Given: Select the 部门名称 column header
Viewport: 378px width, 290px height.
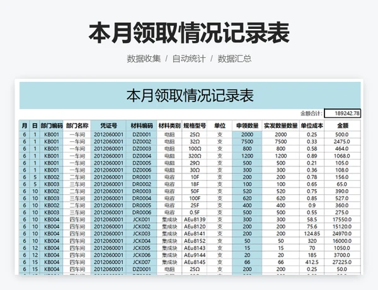Looking at the screenshot, I should point(77,125).
